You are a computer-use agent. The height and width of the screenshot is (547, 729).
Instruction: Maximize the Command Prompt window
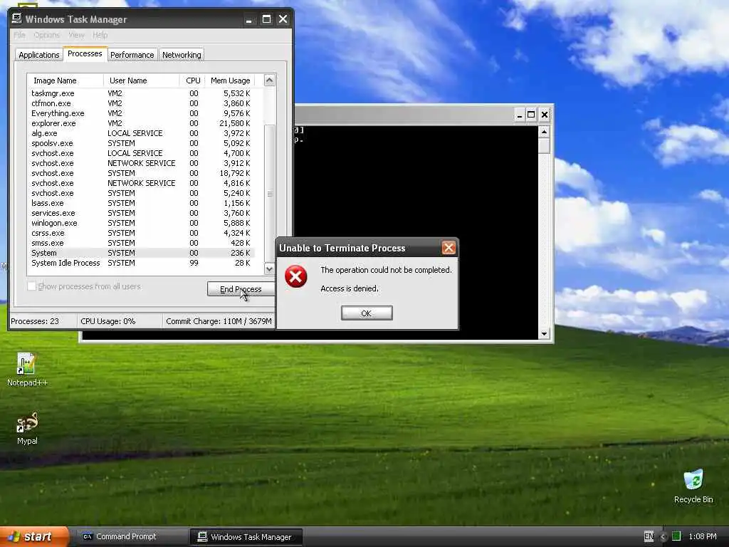coord(531,115)
